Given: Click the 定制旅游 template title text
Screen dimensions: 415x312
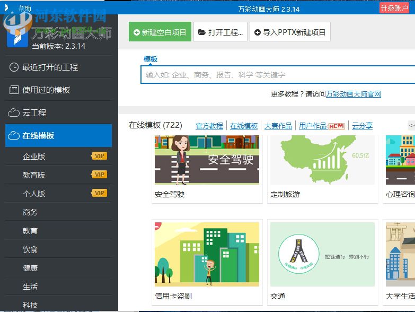Looking at the screenshot, I should 285,194.
